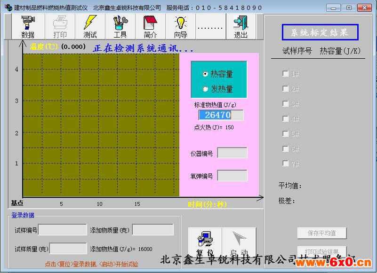
Task: Open the 简介 (Introduction) book icon
Action: [150, 26]
